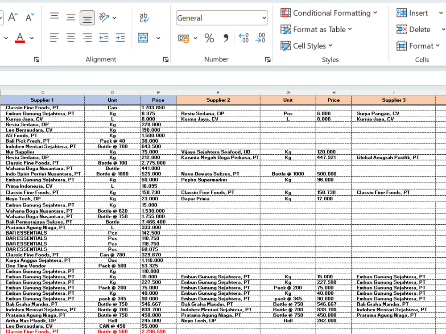The width and height of the screenshot is (446, 334).
Task: Select cell "AS Foods, PT"
Action: click(x=43, y=136)
